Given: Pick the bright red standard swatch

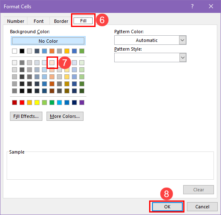Looking at the screenshot, I should [22, 103].
